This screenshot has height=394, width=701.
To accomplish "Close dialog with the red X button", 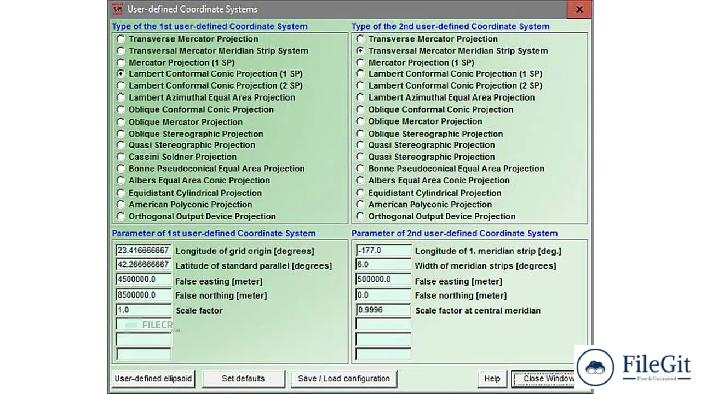I will tap(579, 9).
